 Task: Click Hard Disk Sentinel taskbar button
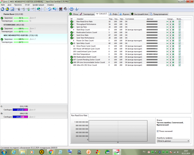[117, 152]
